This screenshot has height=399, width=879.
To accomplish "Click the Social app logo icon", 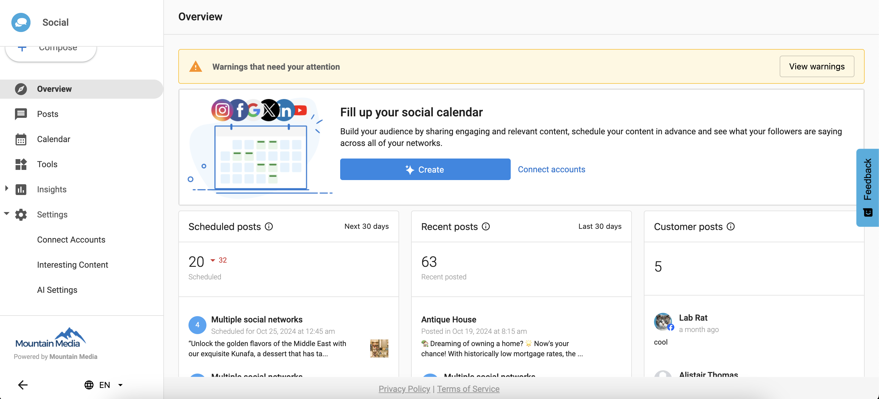I will coord(21,22).
